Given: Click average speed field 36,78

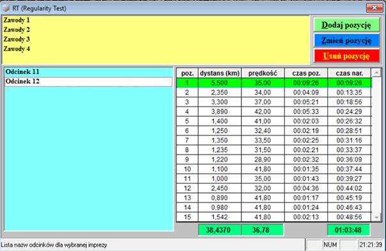Looking at the screenshot, I should pos(262,230).
